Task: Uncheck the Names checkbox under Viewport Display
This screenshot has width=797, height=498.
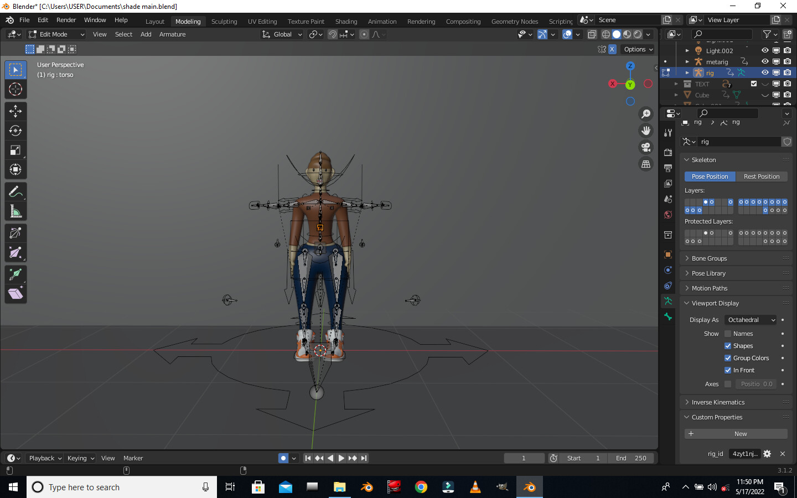Action: [x=728, y=333]
